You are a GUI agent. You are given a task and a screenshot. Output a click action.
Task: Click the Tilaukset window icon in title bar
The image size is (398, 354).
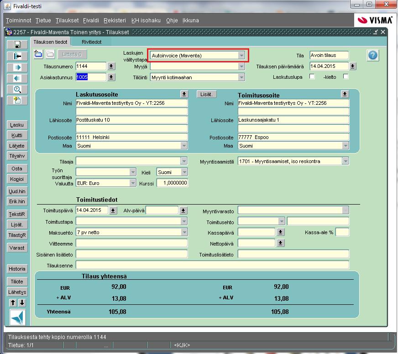point(9,32)
